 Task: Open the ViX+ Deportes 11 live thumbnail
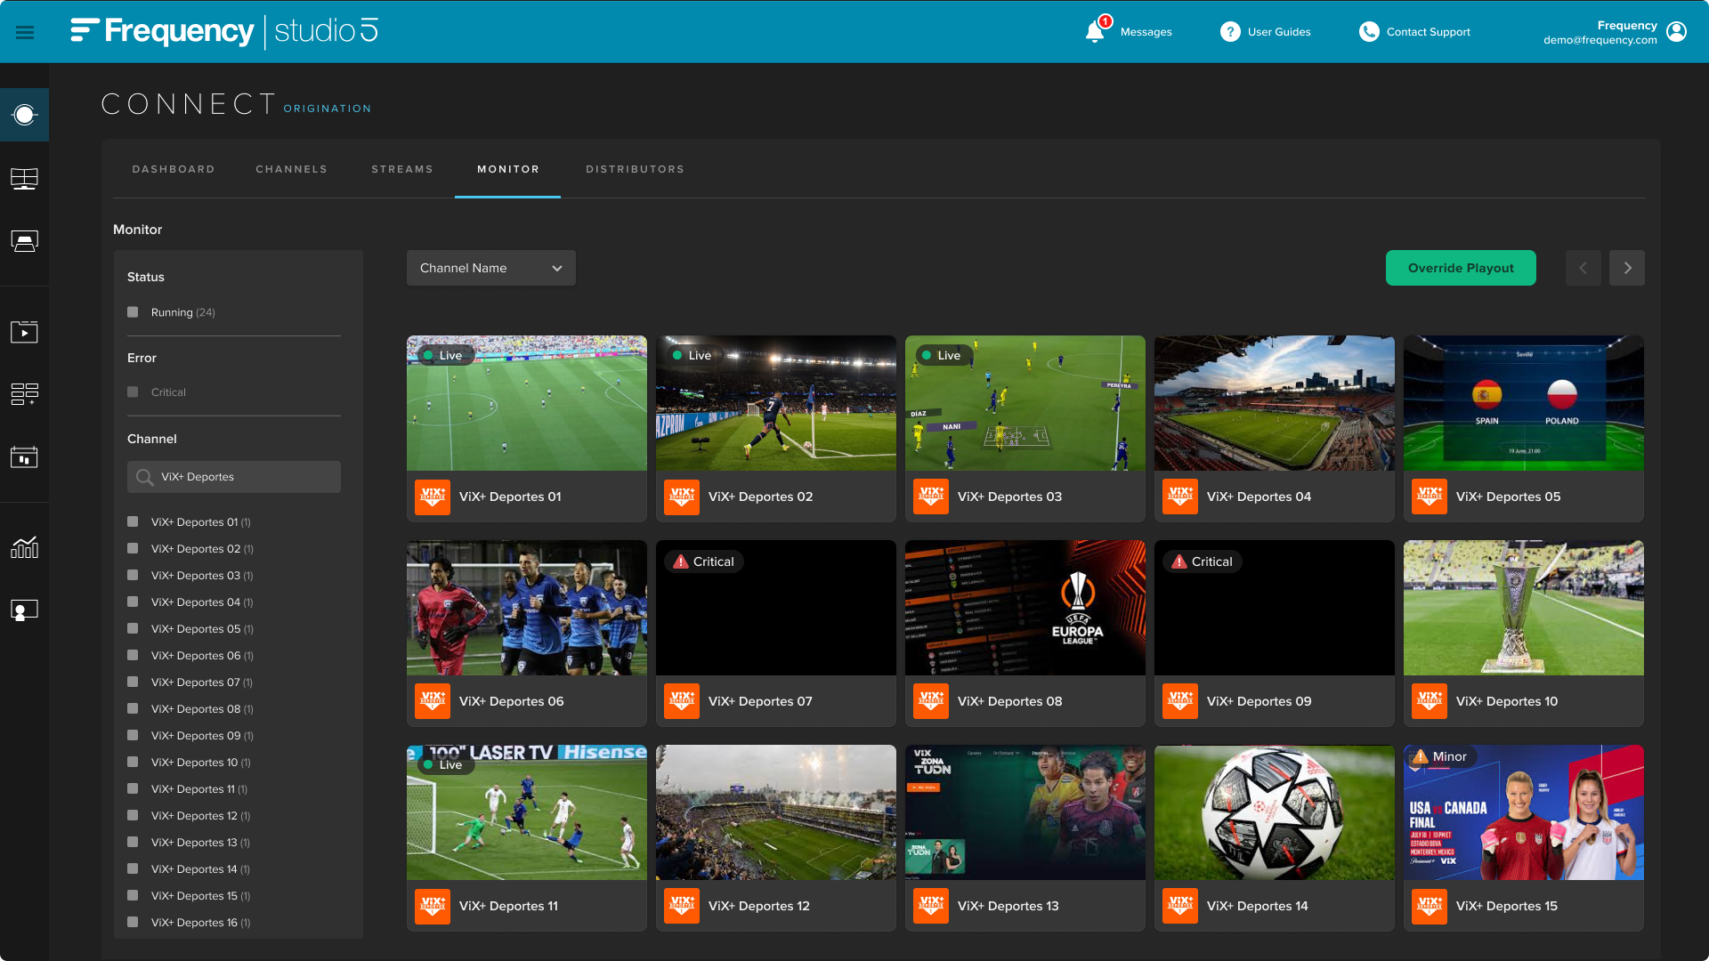[x=527, y=812]
